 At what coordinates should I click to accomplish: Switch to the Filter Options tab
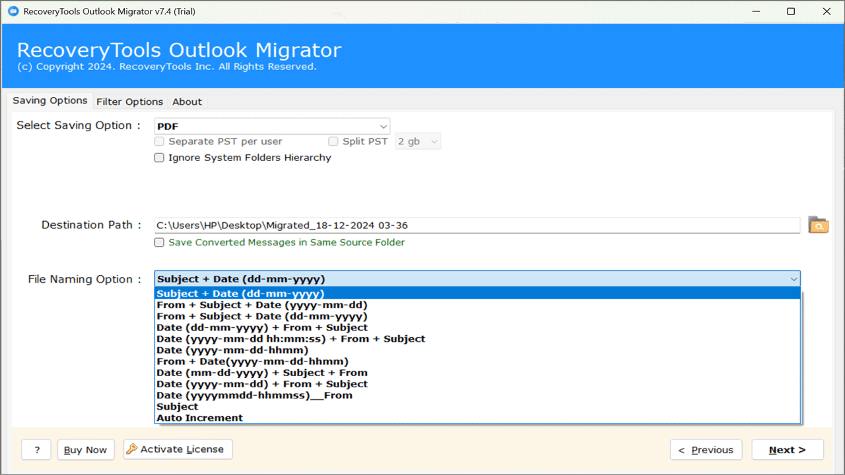coord(129,102)
